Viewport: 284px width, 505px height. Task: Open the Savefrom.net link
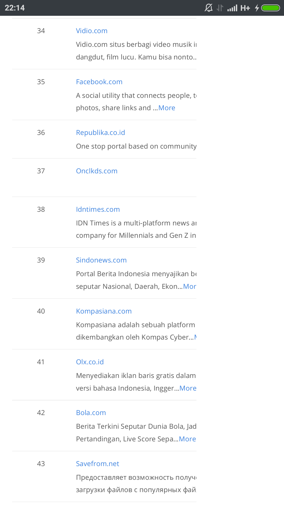coord(98,464)
